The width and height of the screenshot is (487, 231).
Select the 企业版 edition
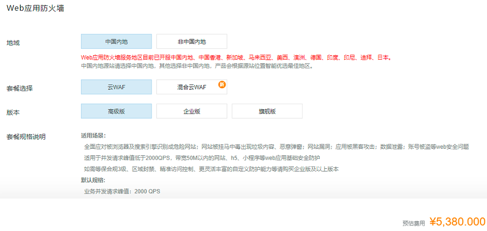tap(192, 111)
